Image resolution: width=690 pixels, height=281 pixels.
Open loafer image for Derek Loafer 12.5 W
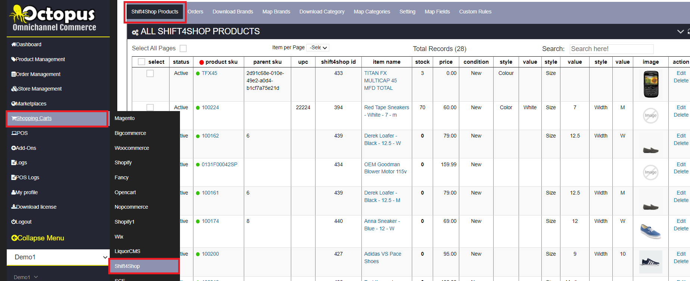pyautogui.click(x=650, y=150)
